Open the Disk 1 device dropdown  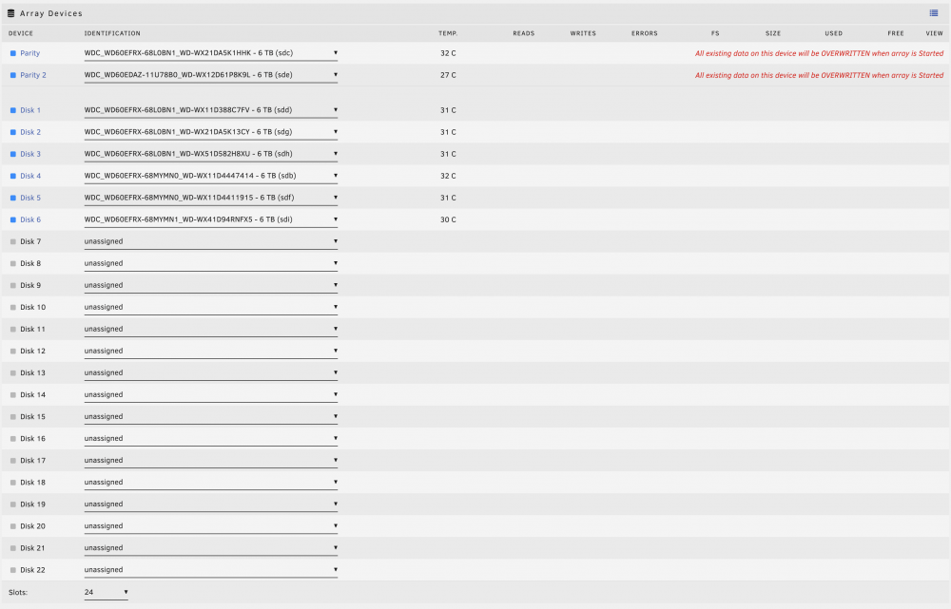point(210,110)
